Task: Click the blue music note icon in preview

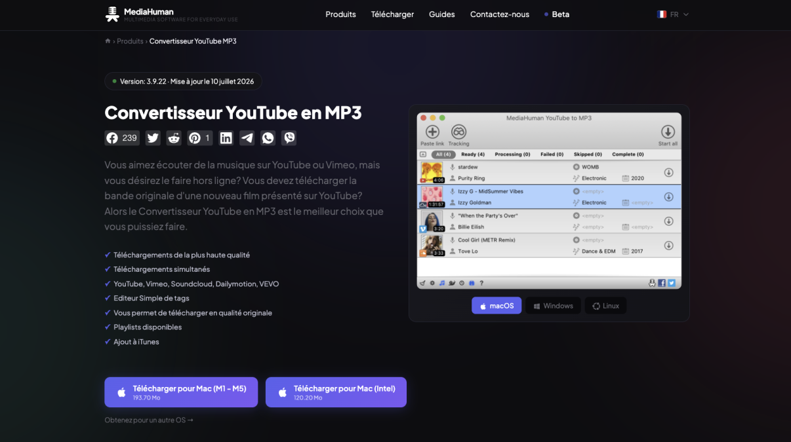Action: (442, 283)
